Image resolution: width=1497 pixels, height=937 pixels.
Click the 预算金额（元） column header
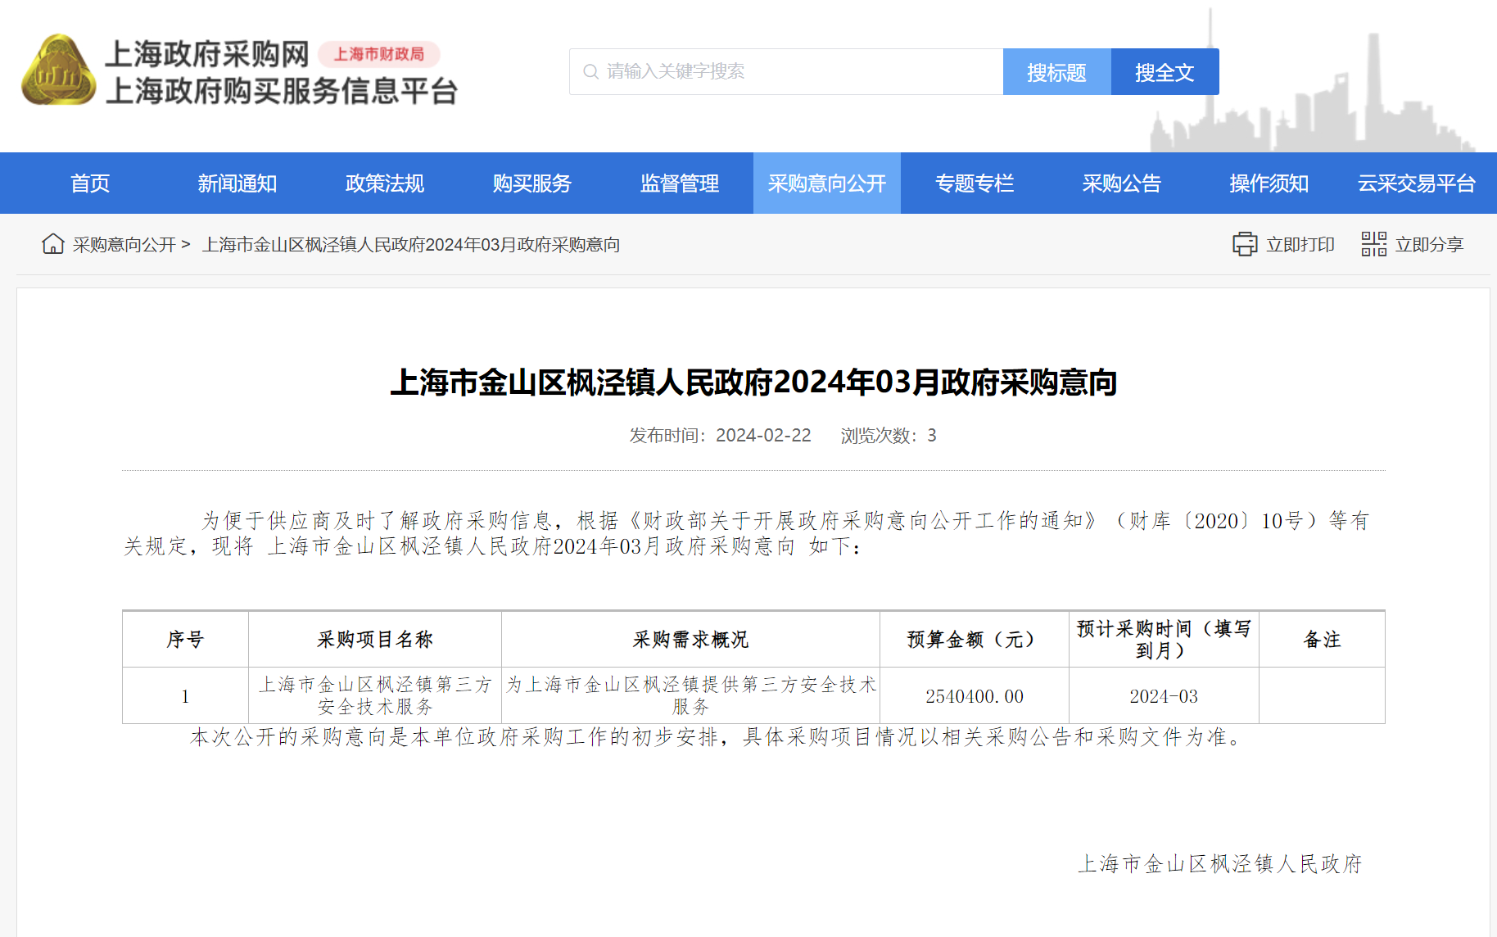[x=975, y=639]
